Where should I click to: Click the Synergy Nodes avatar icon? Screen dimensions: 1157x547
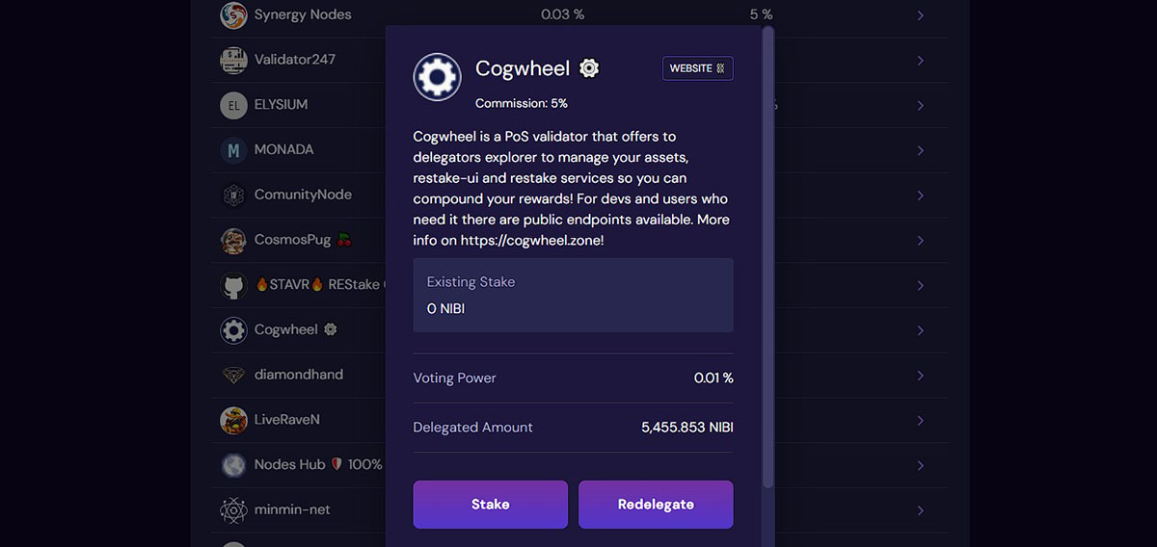(233, 15)
